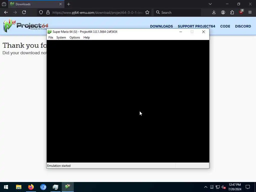The height and width of the screenshot is (192, 256).
Task: Click the muted volume tray icon
Action: pos(224,187)
